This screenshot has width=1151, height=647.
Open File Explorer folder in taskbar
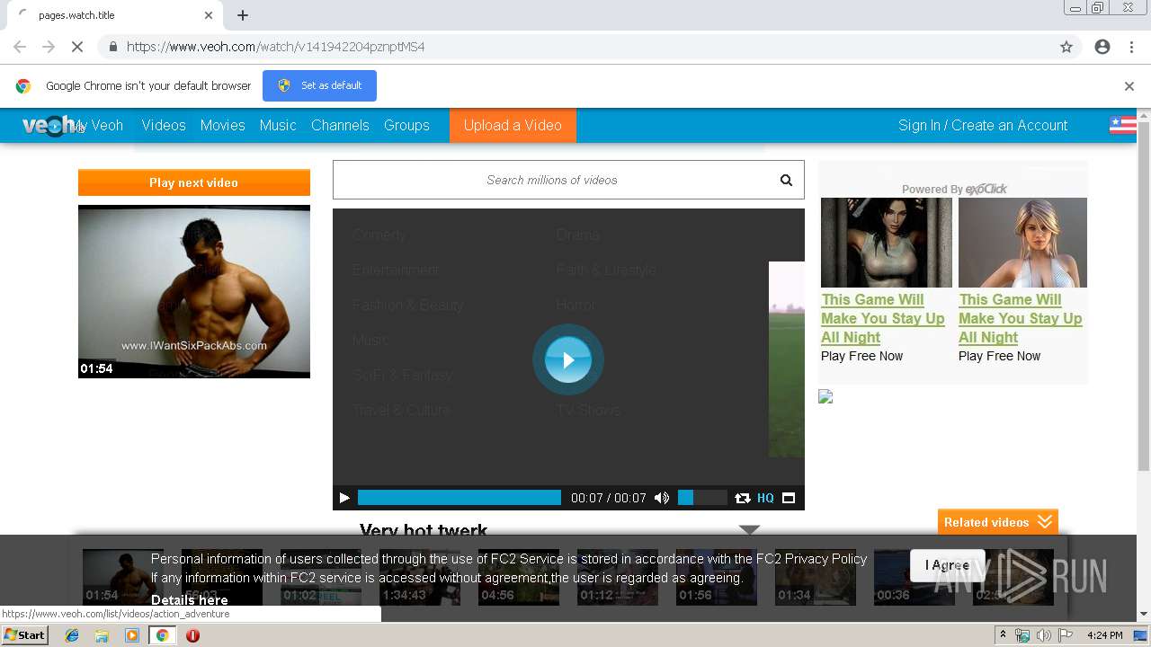[x=102, y=635]
